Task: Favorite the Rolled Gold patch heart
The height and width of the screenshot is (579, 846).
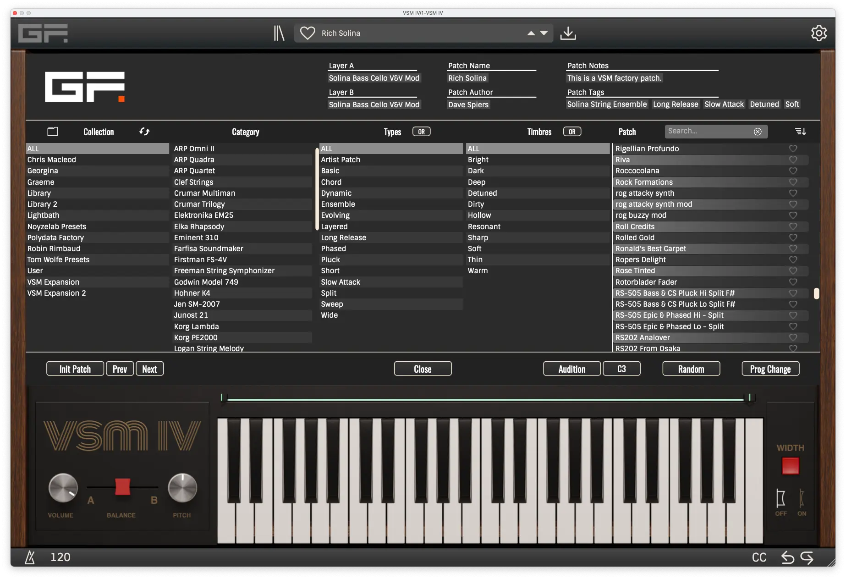Action: click(x=793, y=237)
